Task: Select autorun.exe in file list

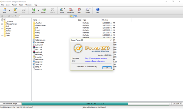Action: pyautogui.click(x=39, y=42)
